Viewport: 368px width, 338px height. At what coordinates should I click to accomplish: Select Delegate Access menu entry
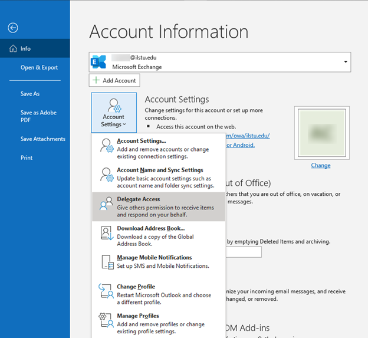[x=159, y=207]
